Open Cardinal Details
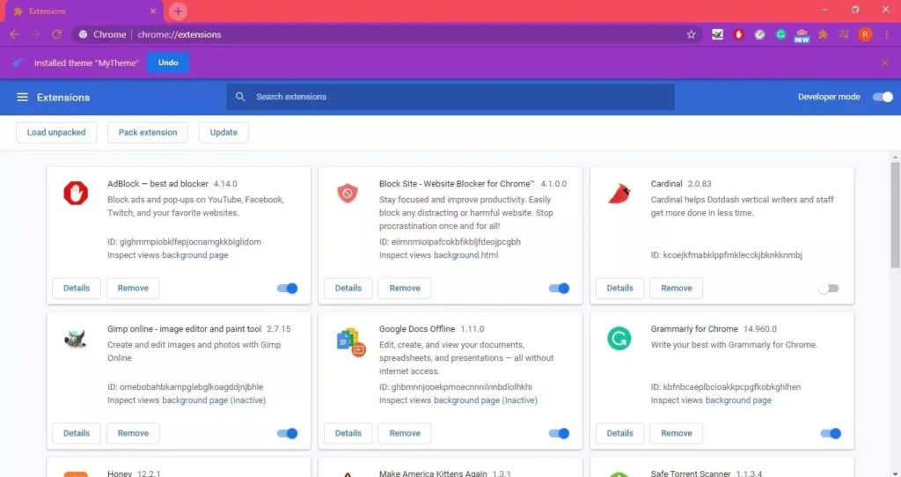 [620, 288]
